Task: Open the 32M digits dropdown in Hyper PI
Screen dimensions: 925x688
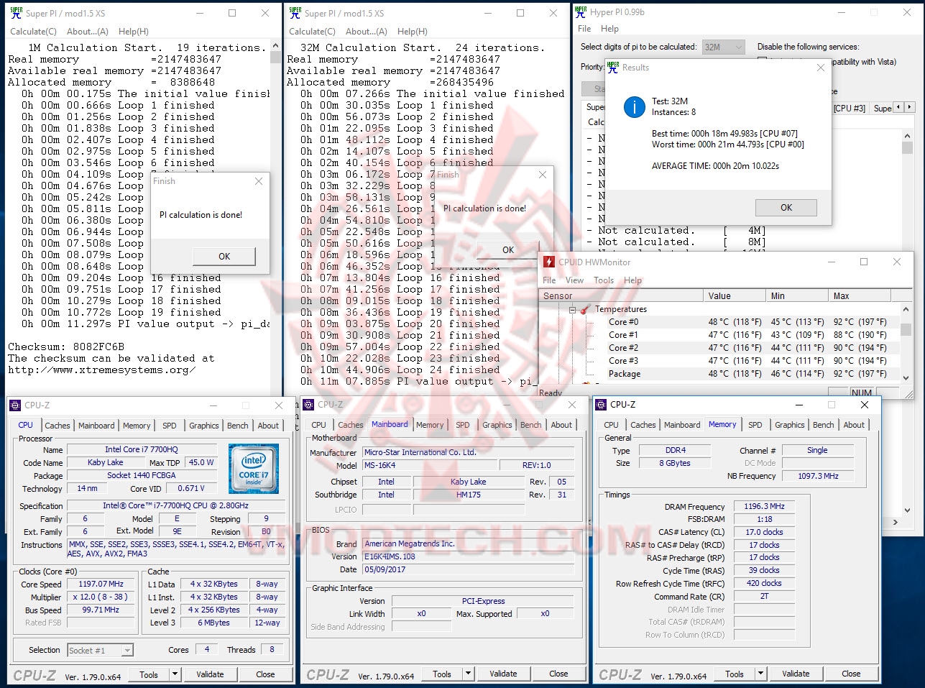Action: [738, 47]
